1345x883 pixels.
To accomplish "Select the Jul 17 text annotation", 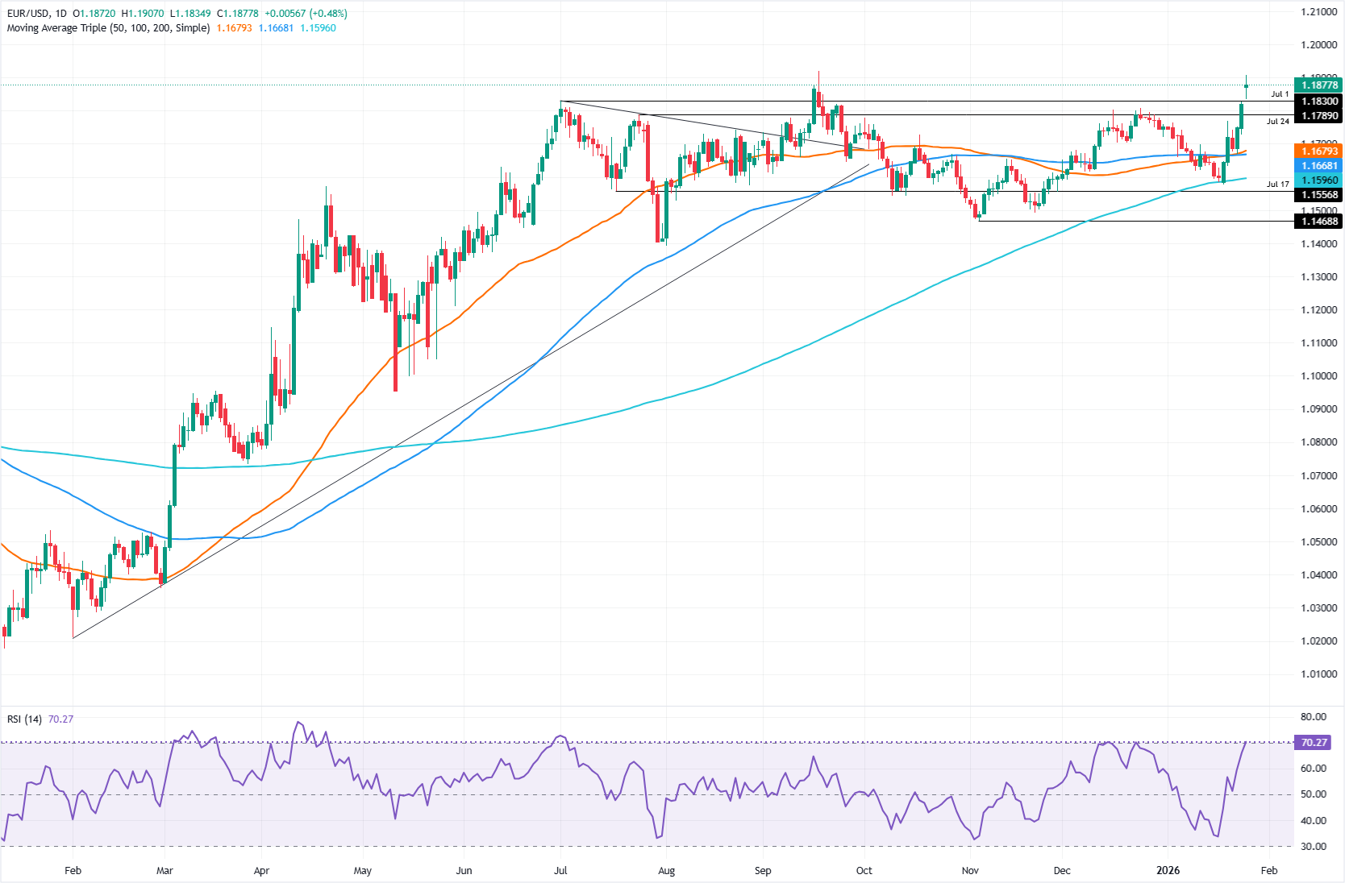I will coord(1277,184).
